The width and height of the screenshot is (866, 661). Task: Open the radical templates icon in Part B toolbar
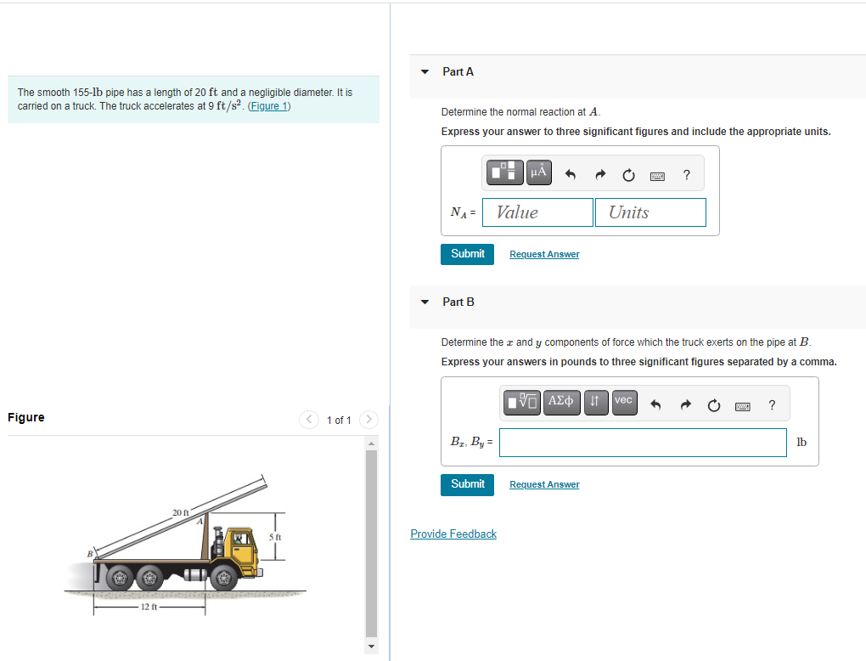pyautogui.click(x=521, y=402)
